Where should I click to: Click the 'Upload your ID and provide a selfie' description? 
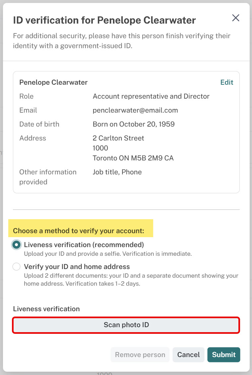point(108,254)
